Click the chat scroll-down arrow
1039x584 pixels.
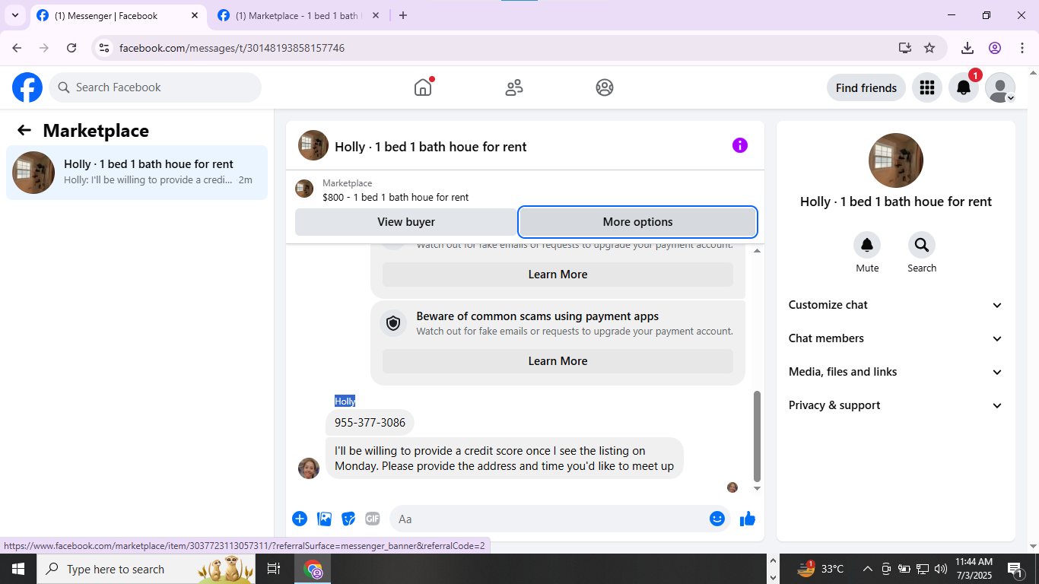756,489
